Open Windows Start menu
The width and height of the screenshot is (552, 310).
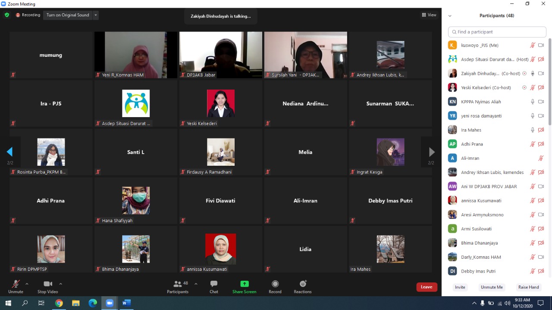click(x=8, y=303)
